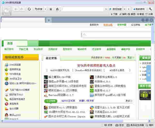
Task: Click the 2345浏览器 icon in sidebar
Action: tap(6, 65)
